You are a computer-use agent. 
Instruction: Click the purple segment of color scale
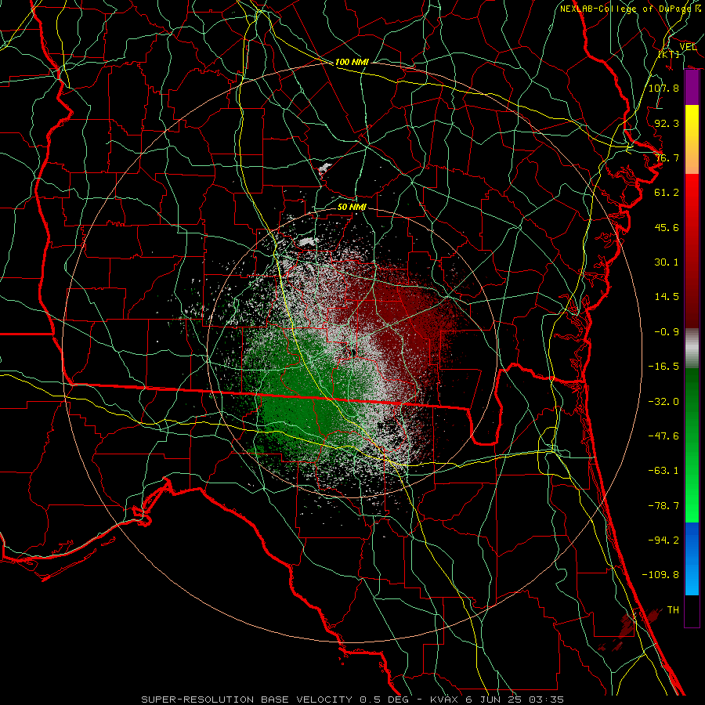(x=692, y=88)
